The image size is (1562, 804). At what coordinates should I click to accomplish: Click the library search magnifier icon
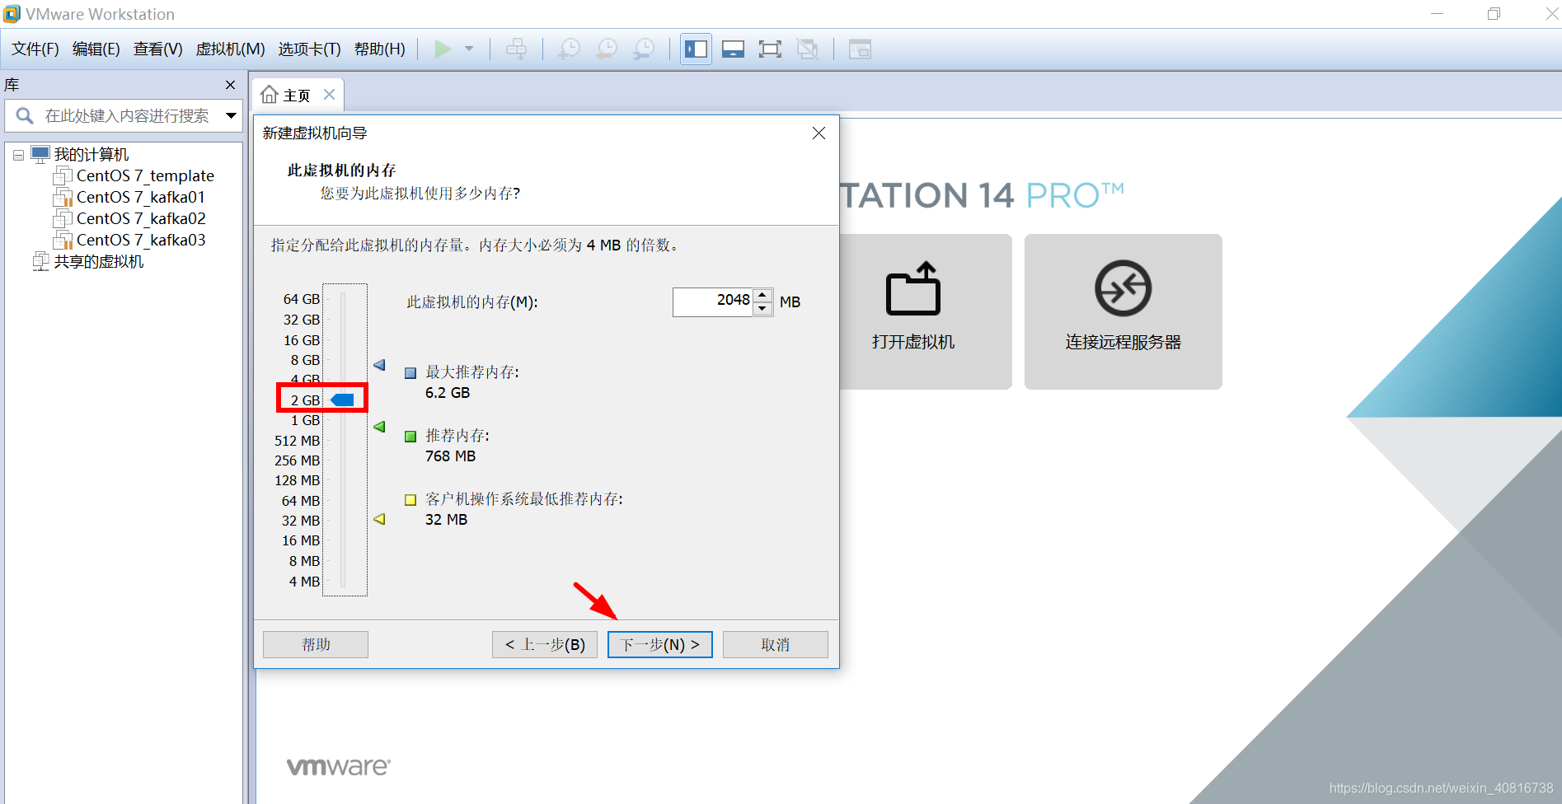pos(25,115)
